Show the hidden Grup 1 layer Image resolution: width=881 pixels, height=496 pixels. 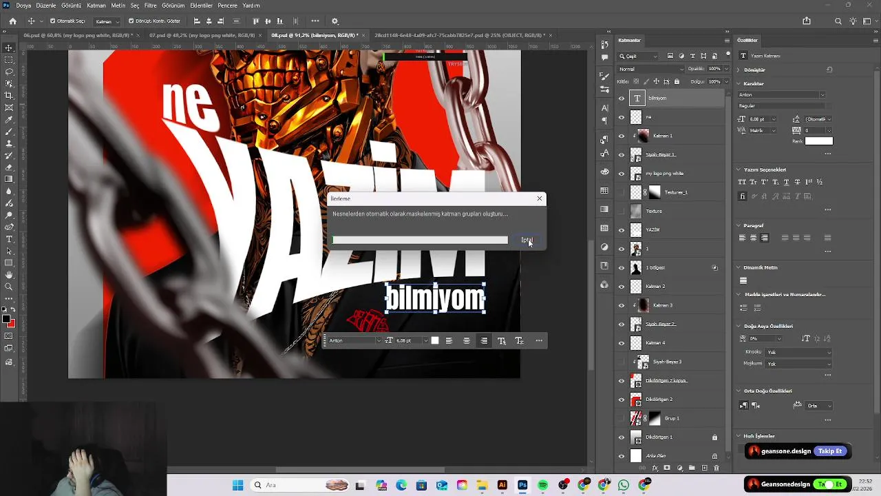click(x=622, y=418)
